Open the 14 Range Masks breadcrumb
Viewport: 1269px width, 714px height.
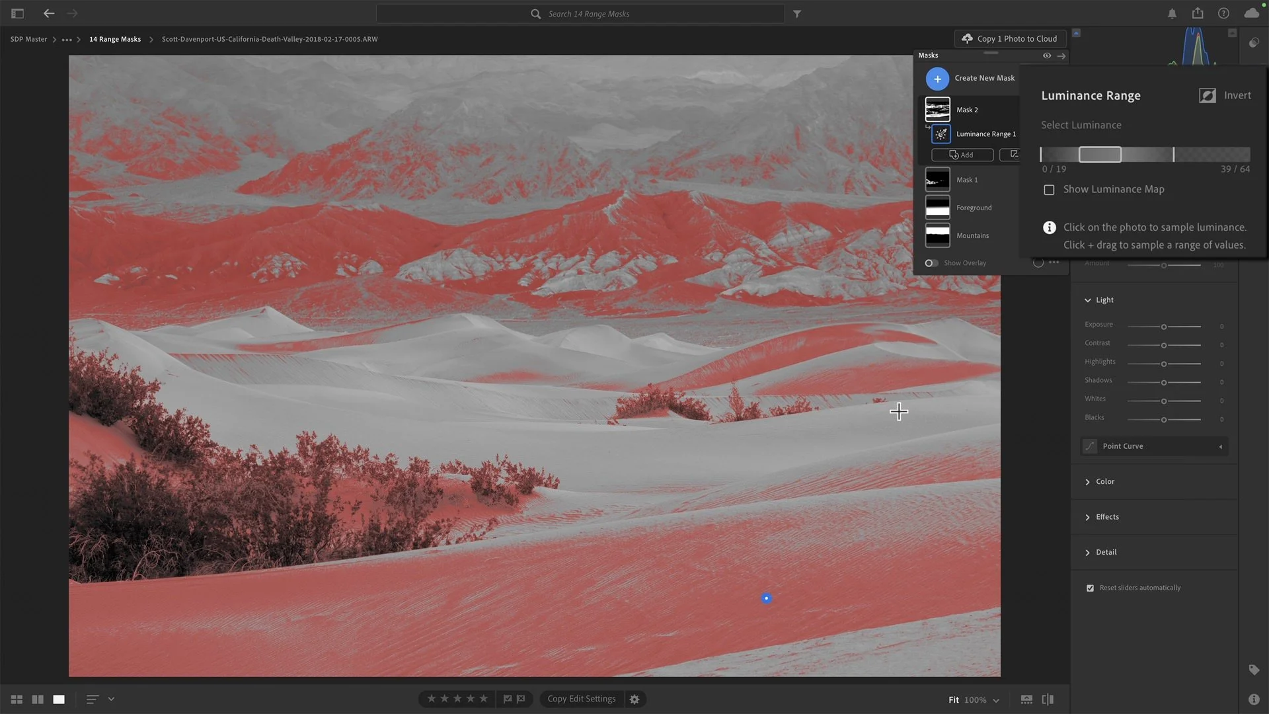click(x=115, y=39)
